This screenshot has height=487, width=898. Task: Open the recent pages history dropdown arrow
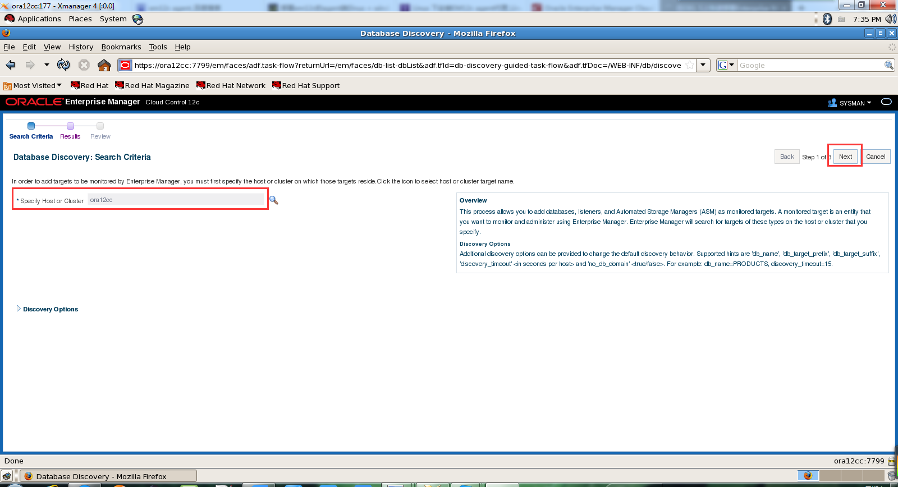(47, 65)
